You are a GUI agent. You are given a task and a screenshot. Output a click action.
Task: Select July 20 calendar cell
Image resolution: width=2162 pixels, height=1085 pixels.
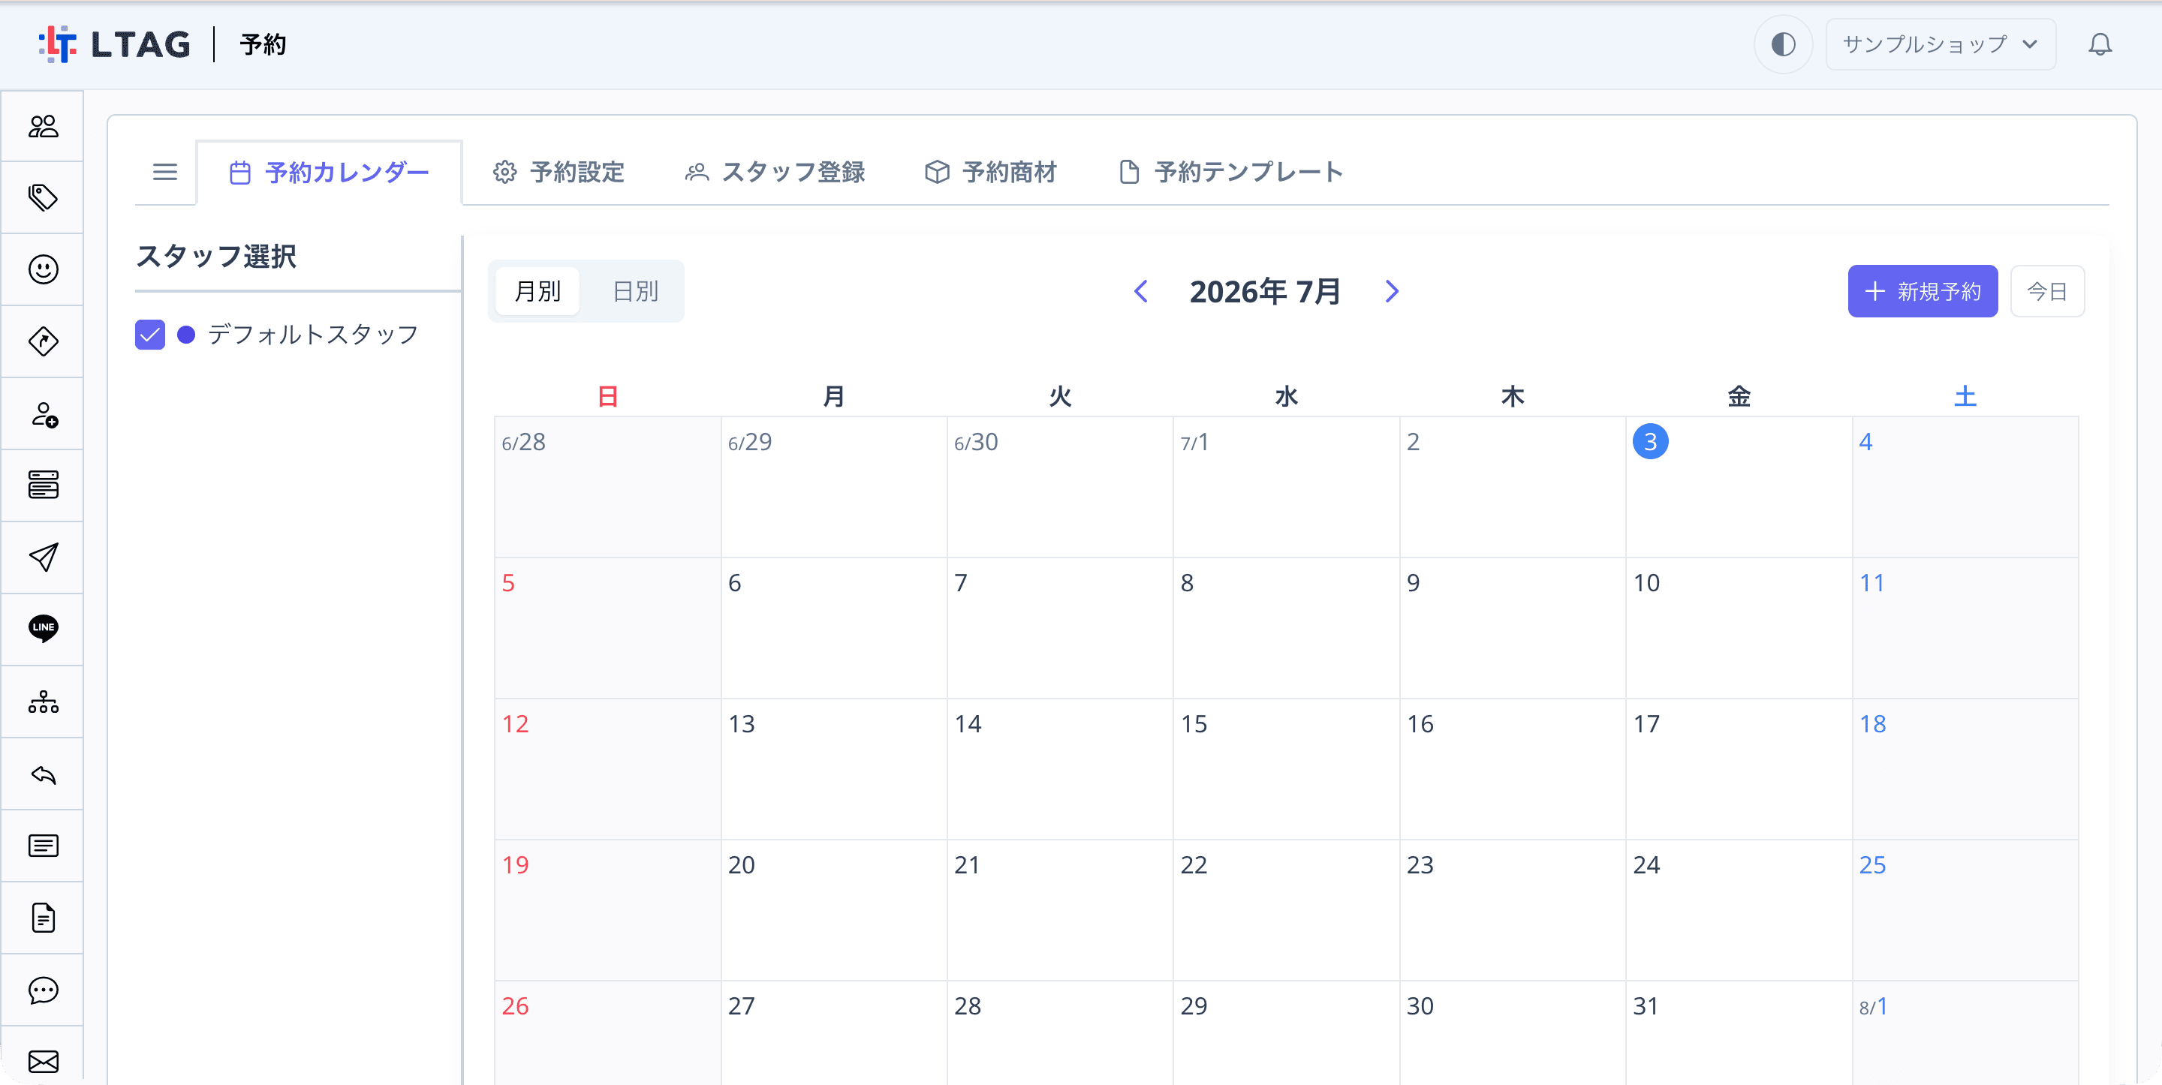click(x=833, y=909)
